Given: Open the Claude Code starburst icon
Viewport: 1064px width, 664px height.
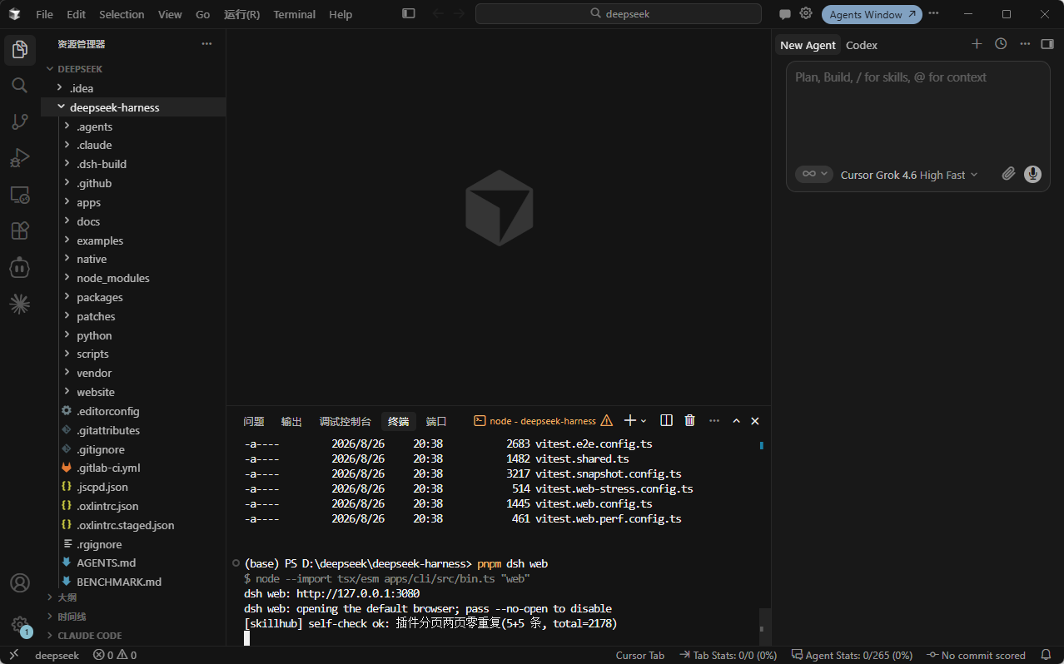Looking at the screenshot, I should point(20,304).
